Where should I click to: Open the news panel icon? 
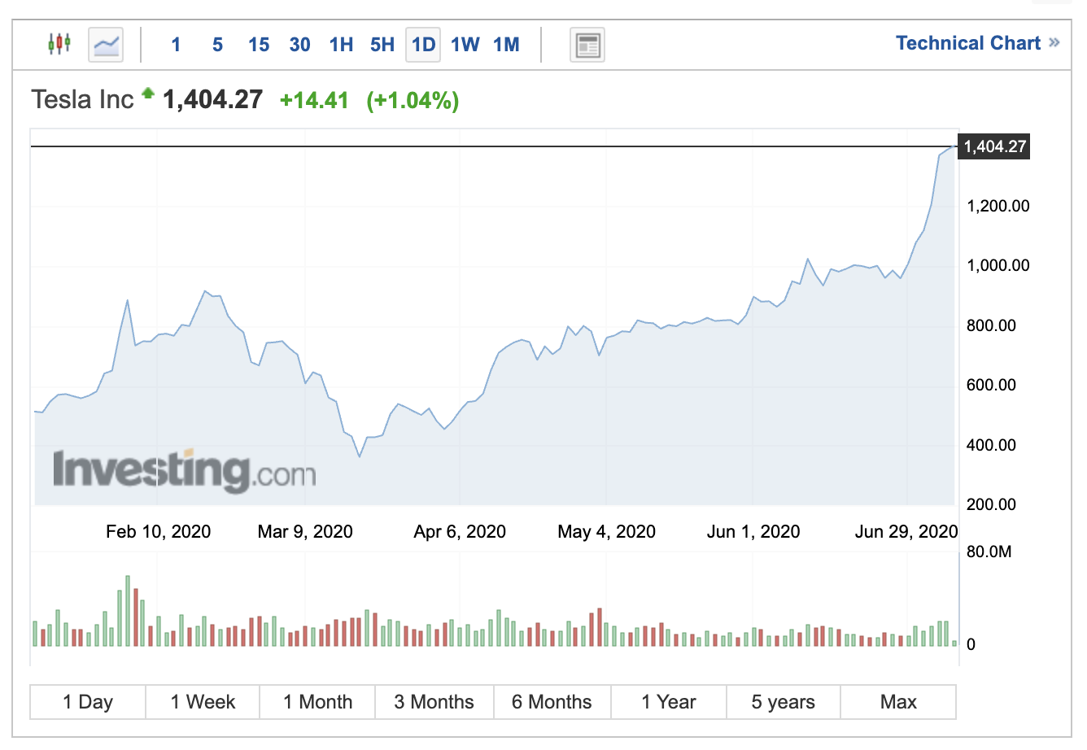pyautogui.click(x=587, y=45)
